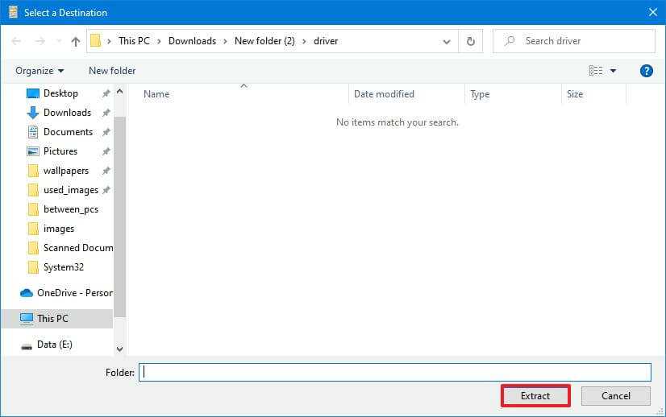Select the Downloads quick access folder

coord(66,113)
